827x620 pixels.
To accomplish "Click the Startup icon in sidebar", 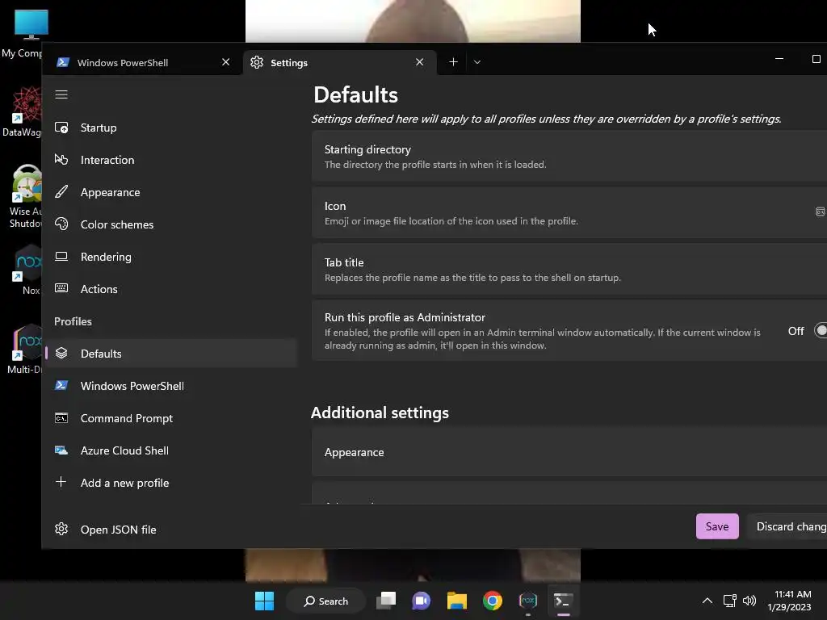I will pyautogui.click(x=61, y=128).
